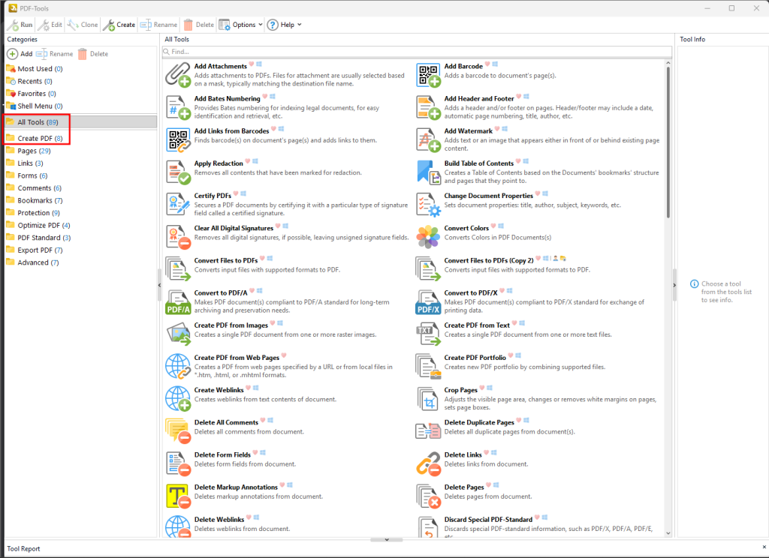Click the Convert to PDF/X icon
The image size is (769, 558).
coord(428,301)
